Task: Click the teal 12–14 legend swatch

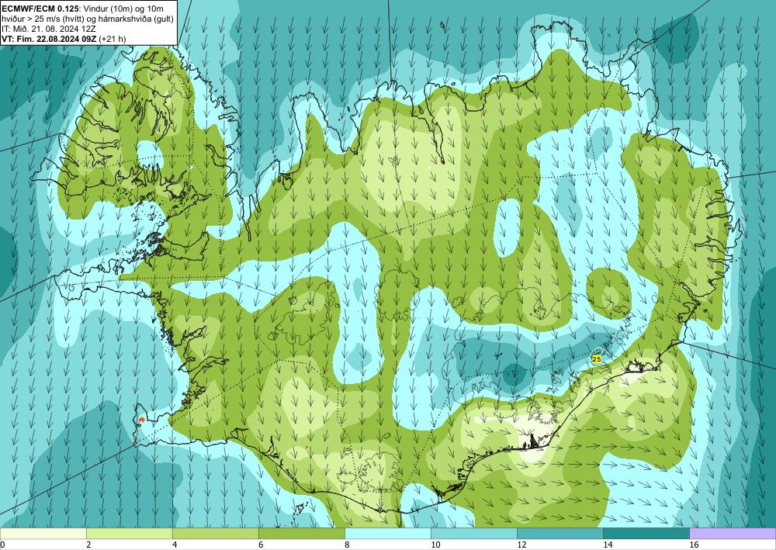Action: click(559, 534)
